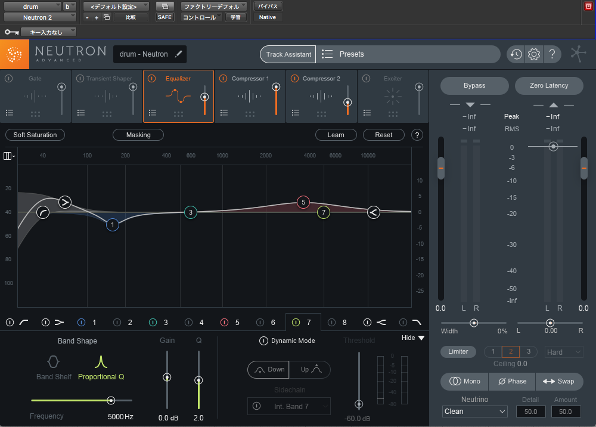Image resolution: width=596 pixels, height=427 pixels.
Task: Click the orange Neutron logo
Action: 14,54
